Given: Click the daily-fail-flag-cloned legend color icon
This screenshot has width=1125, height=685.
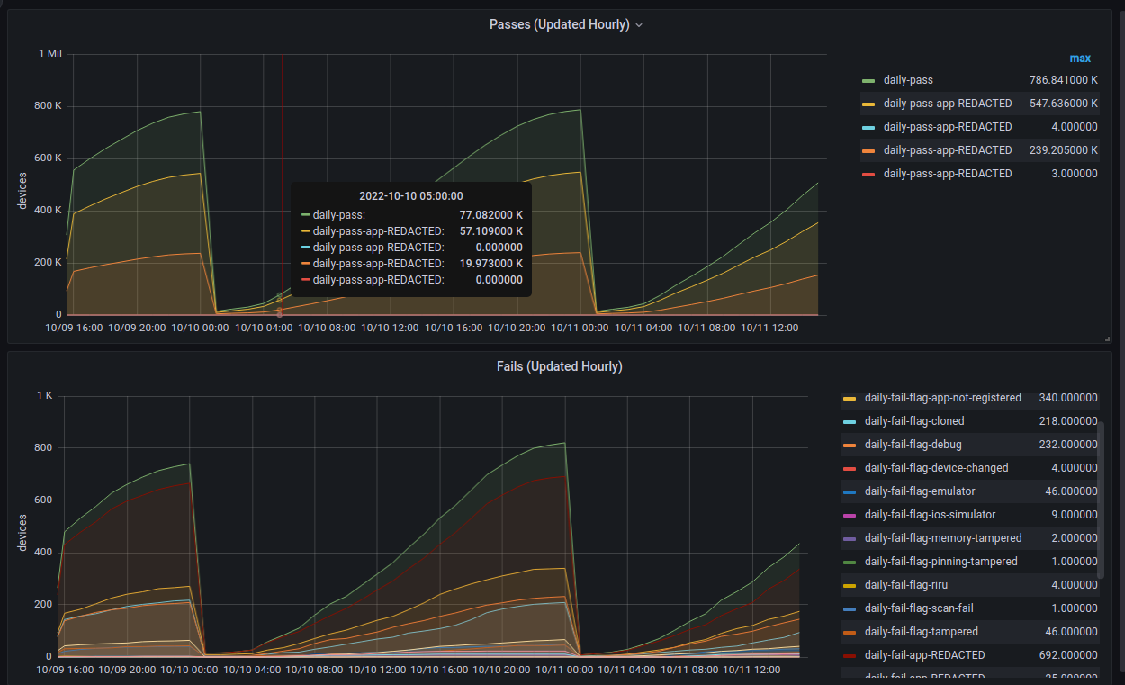Looking at the screenshot, I should (850, 421).
